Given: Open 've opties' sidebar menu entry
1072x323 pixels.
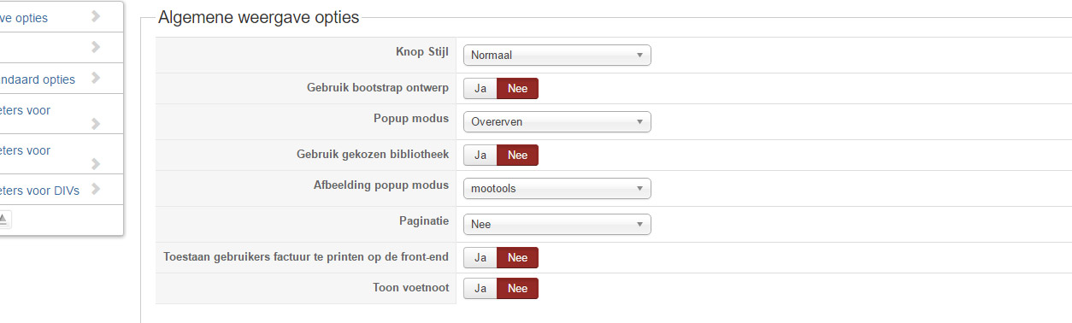Looking at the screenshot, I should point(24,17).
